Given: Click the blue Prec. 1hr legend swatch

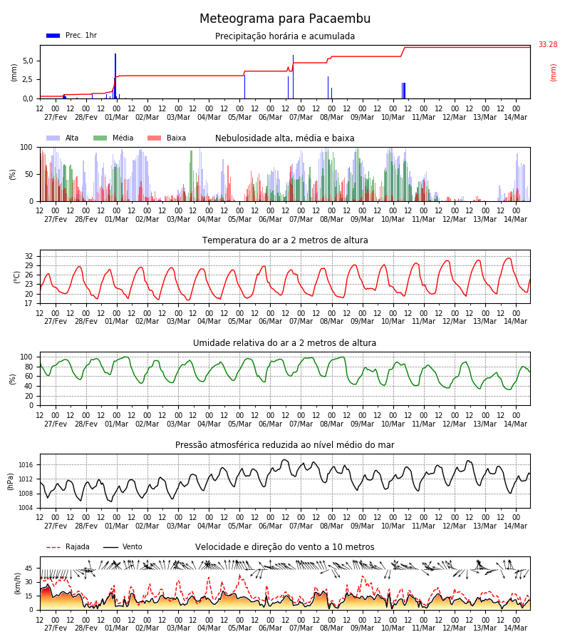Looking at the screenshot, I should (53, 36).
